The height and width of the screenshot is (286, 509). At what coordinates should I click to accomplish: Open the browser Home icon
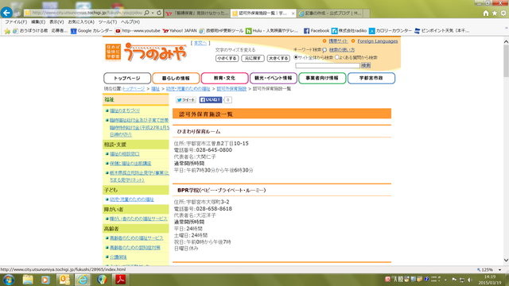point(486,13)
